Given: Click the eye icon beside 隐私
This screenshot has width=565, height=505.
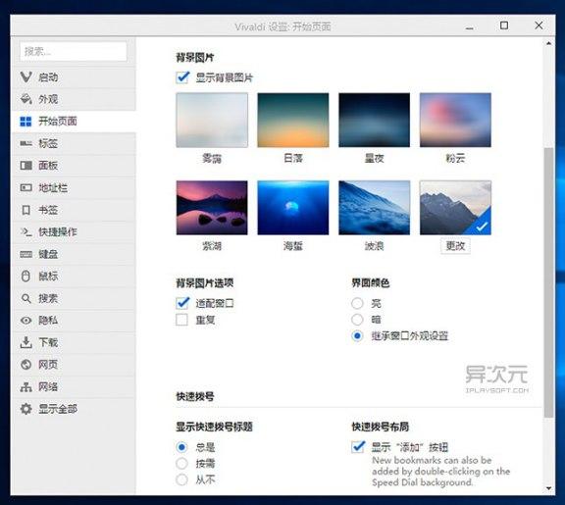Looking at the screenshot, I should tap(26, 321).
